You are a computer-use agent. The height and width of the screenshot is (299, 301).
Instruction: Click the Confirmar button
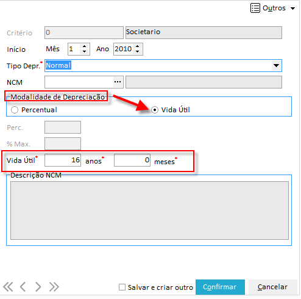(220, 287)
